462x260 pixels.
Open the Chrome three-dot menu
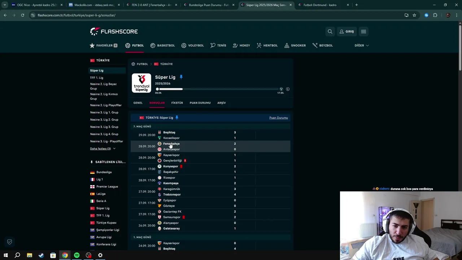coord(457,15)
